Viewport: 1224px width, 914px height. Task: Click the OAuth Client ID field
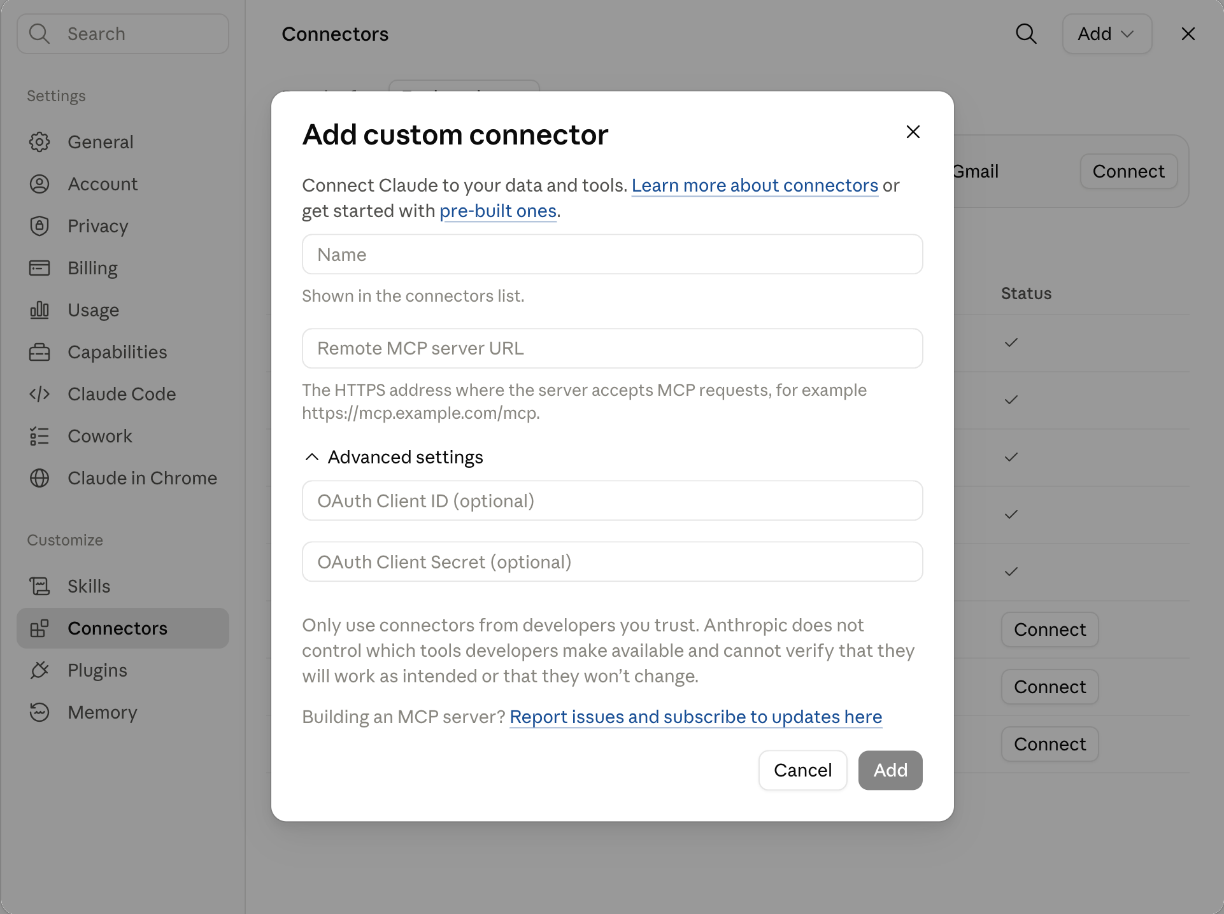point(613,501)
